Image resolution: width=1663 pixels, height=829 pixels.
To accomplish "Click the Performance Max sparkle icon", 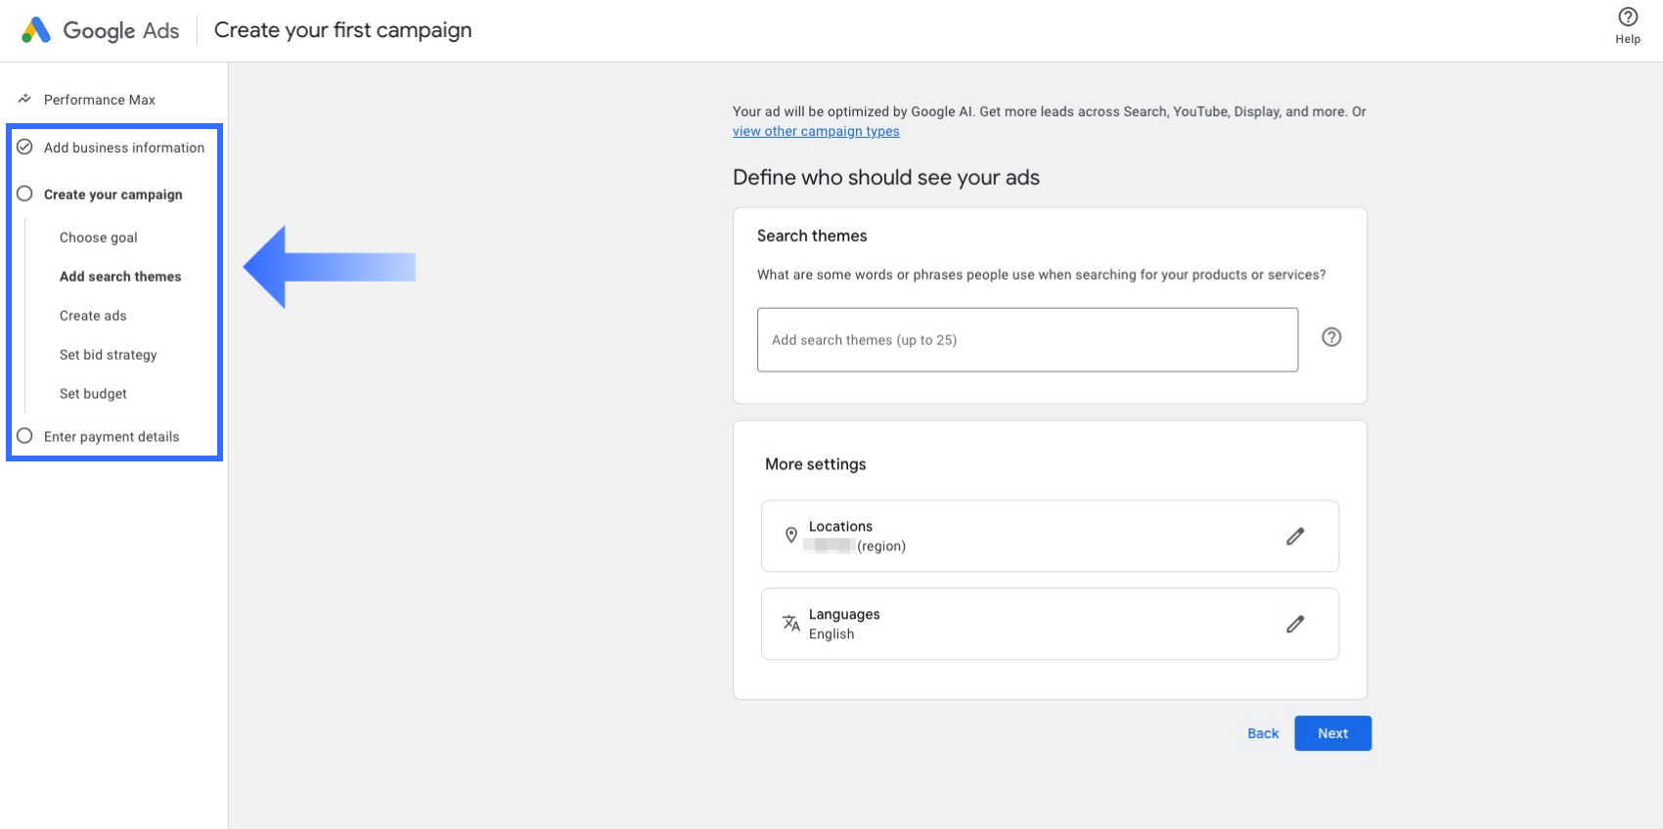I will pos(24,99).
